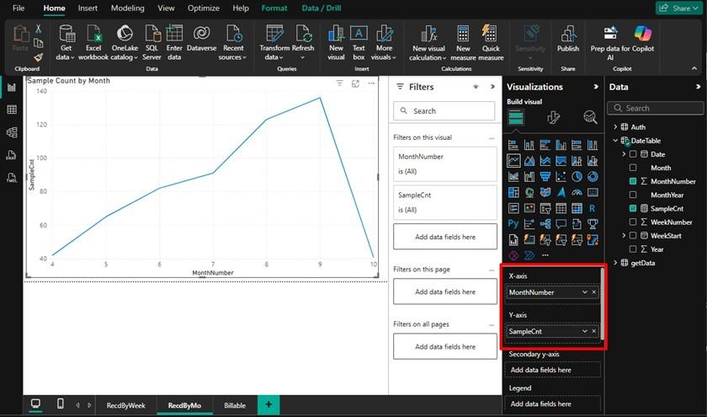The image size is (707, 417).
Task: Open the Excel workbook import icon
Action: click(x=93, y=34)
